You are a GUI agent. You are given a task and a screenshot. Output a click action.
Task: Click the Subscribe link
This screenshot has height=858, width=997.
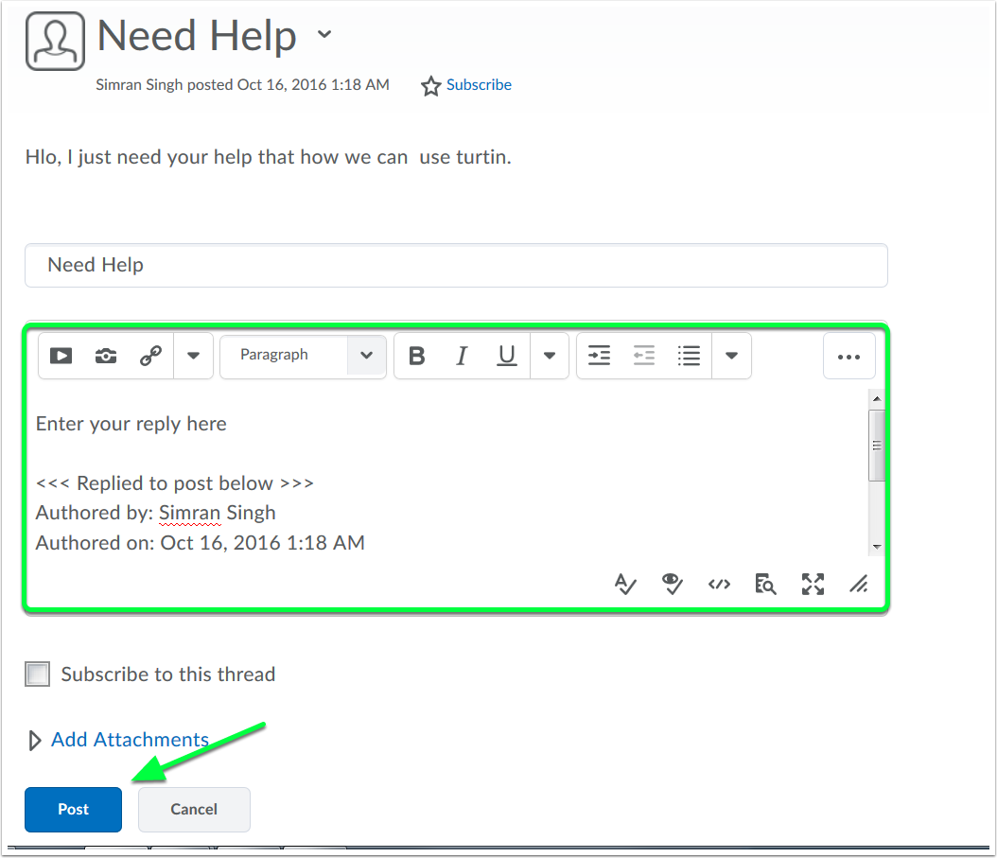pyautogui.click(x=479, y=84)
